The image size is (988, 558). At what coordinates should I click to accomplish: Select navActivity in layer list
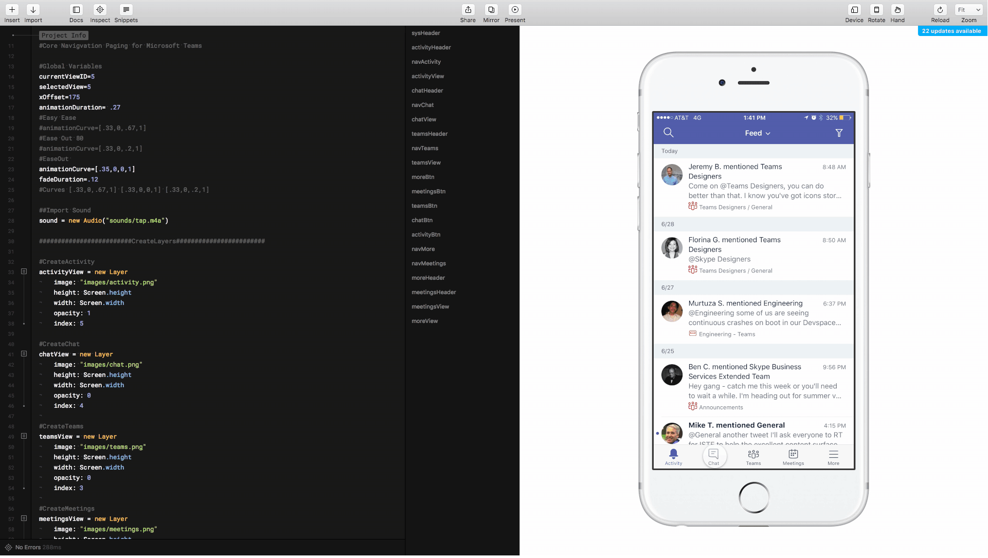(426, 62)
